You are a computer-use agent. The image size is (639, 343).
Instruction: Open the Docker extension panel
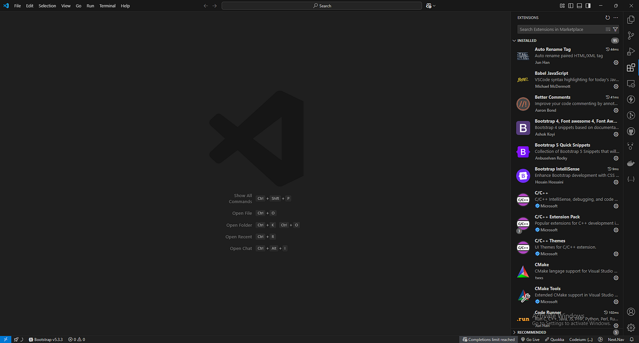pos(631,163)
